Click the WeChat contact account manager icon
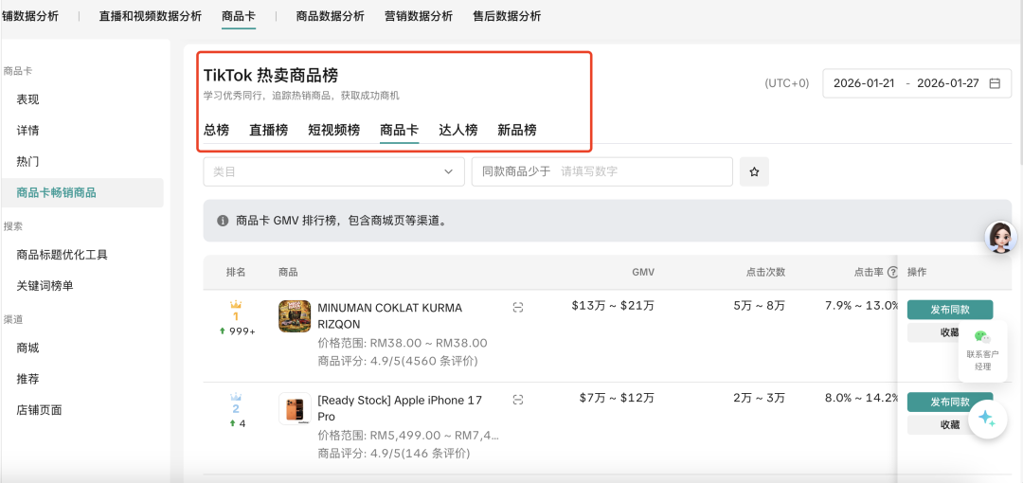1023x483 pixels. click(982, 337)
